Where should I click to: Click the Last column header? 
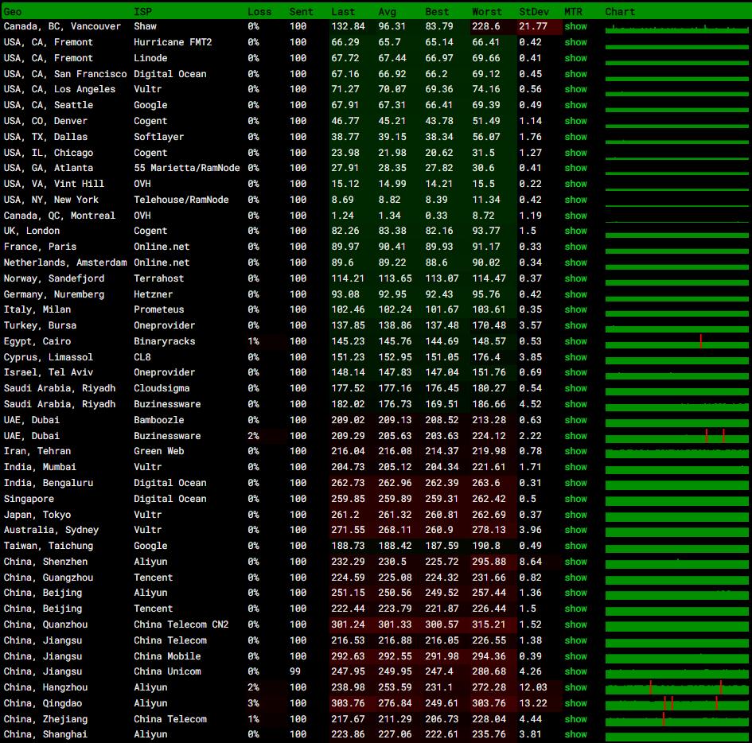[343, 11]
